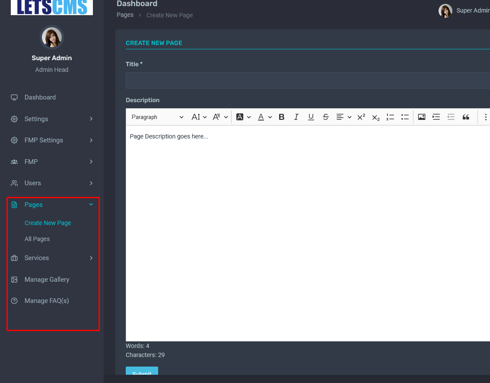Insert a bulleted list
Viewport: 490px width, 383px height.
click(405, 117)
